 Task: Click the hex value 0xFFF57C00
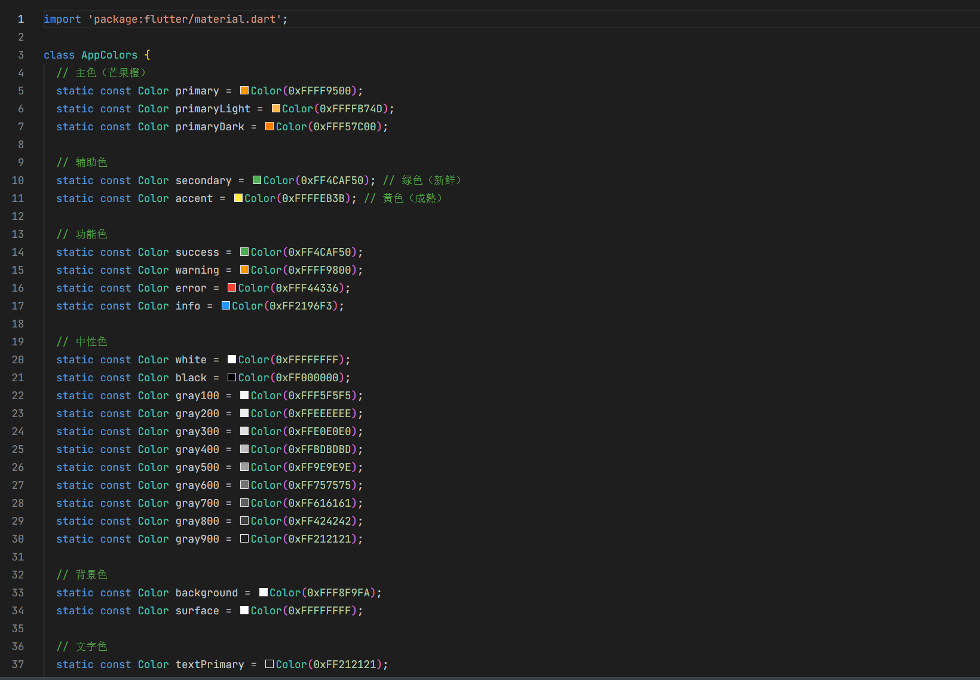pos(345,127)
